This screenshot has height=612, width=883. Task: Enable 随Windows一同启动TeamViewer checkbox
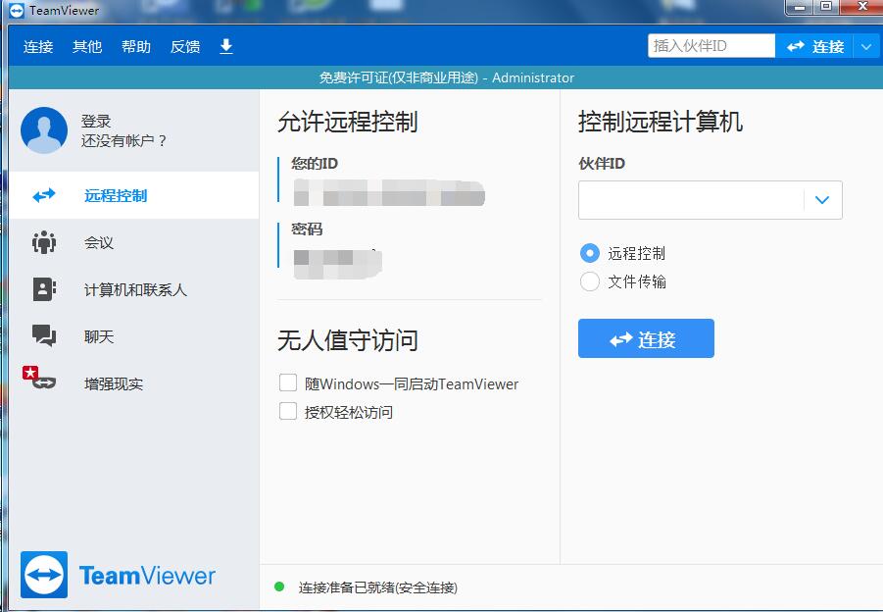pos(288,383)
